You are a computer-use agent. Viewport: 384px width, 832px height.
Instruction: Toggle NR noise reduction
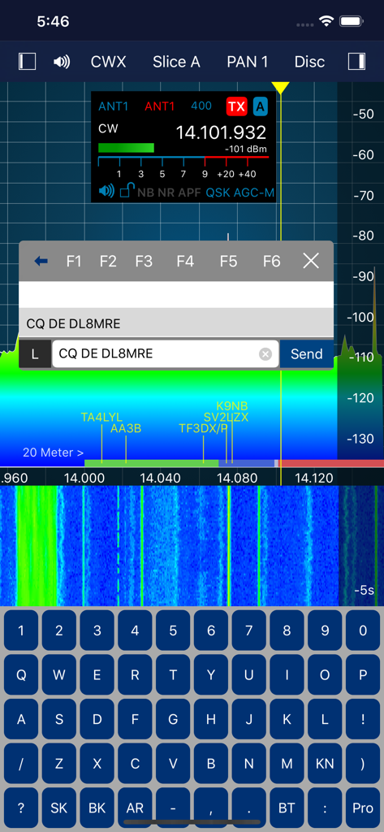pyautogui.click(x=164, y=192)
